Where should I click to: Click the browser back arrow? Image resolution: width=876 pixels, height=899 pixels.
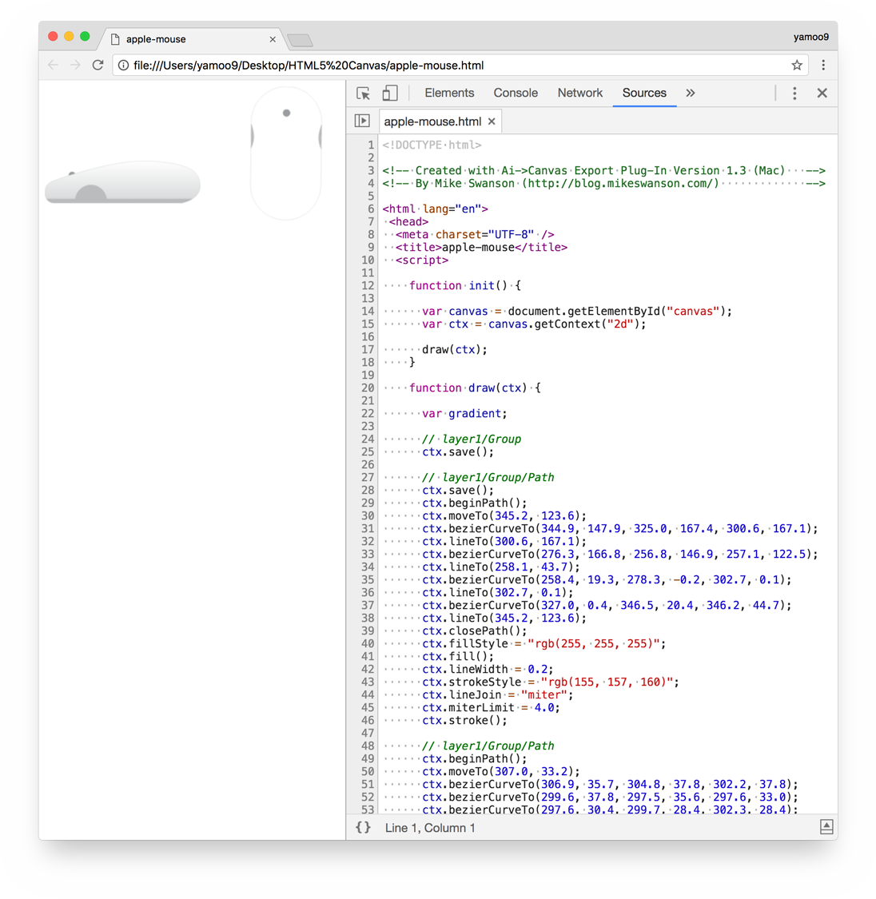point(54,66)
